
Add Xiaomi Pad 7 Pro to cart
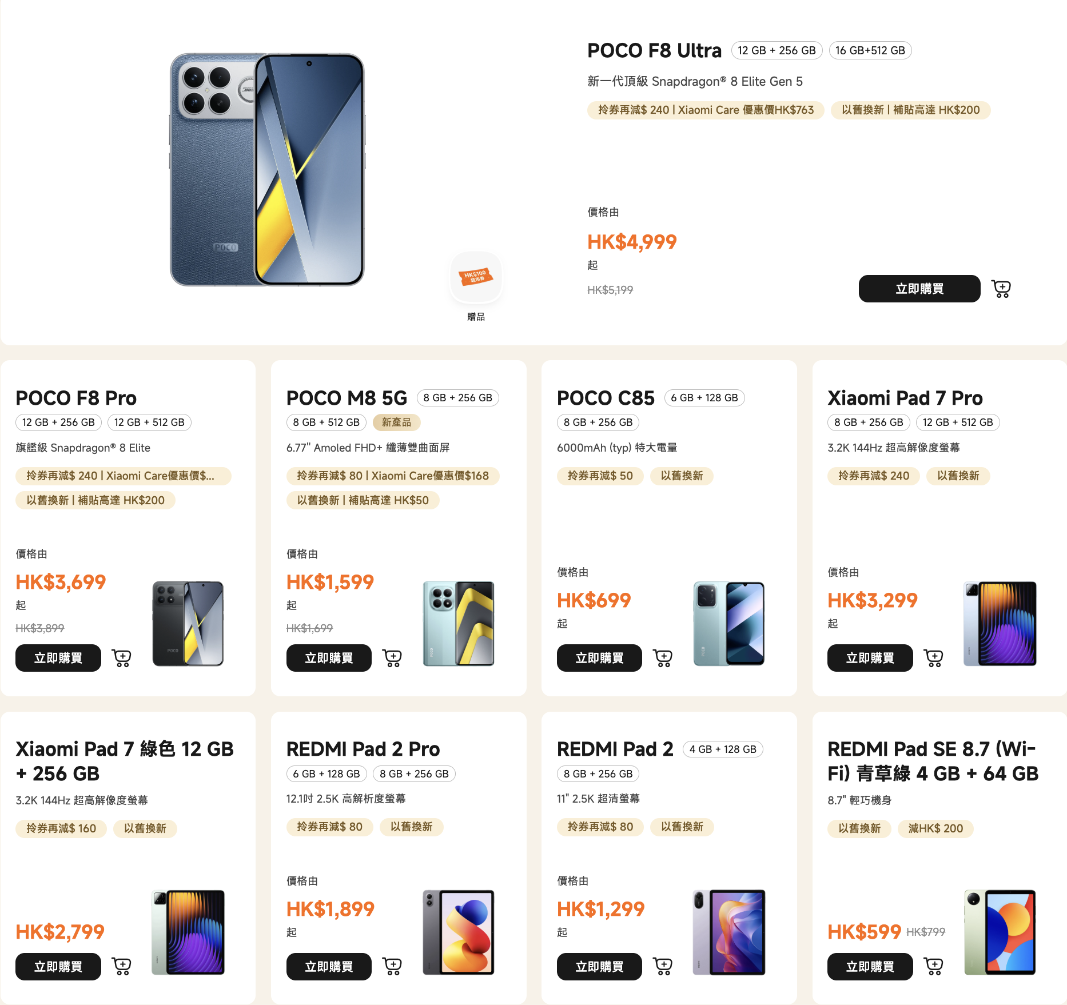point(934,658)
